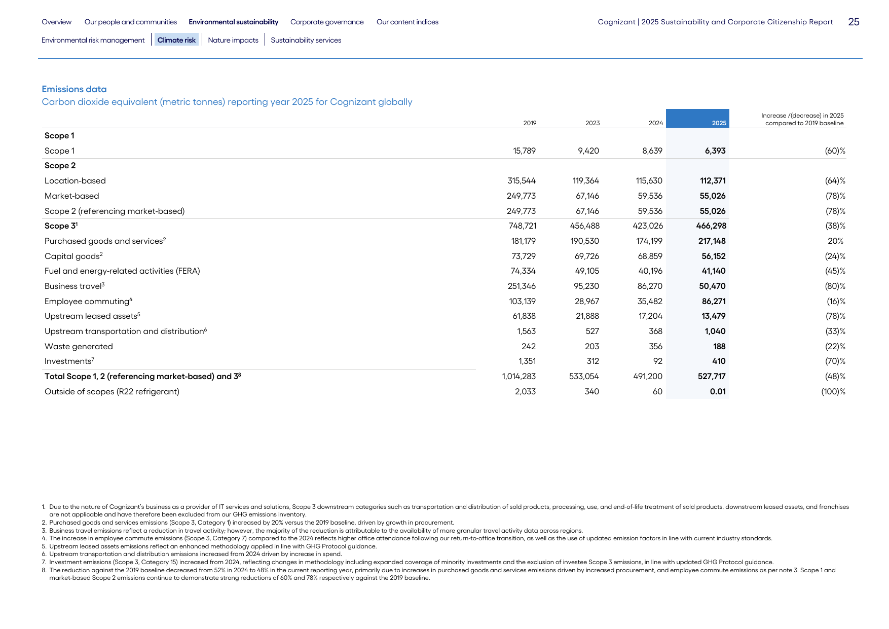889x629 pixels.
Task: Click the Employee commuting row label
Action: (88, 301)
